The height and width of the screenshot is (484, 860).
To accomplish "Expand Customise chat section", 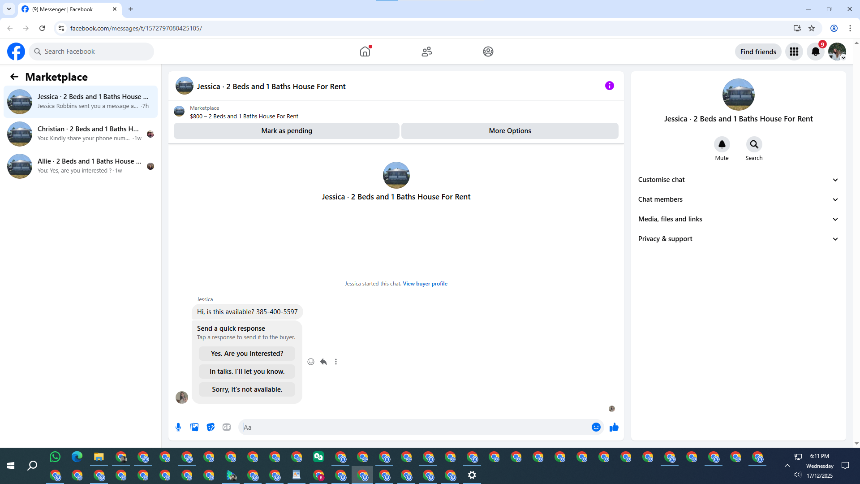I will pos(738,180).
